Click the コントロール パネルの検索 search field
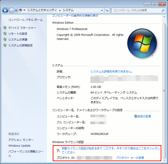Screen dimensions: 168x164 [x=134, y=10]
